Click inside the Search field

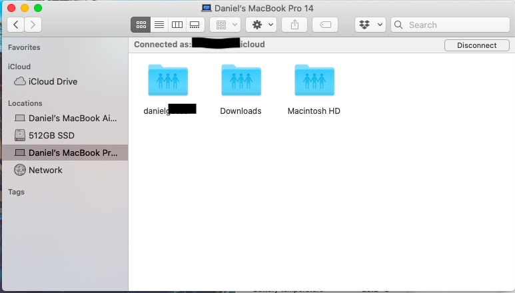[450, 25]
